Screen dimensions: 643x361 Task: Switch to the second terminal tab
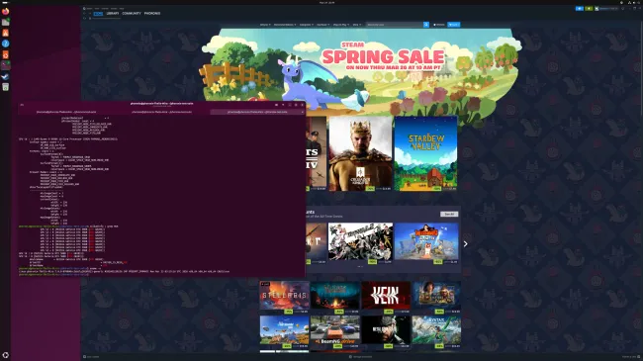coord(161,112)
